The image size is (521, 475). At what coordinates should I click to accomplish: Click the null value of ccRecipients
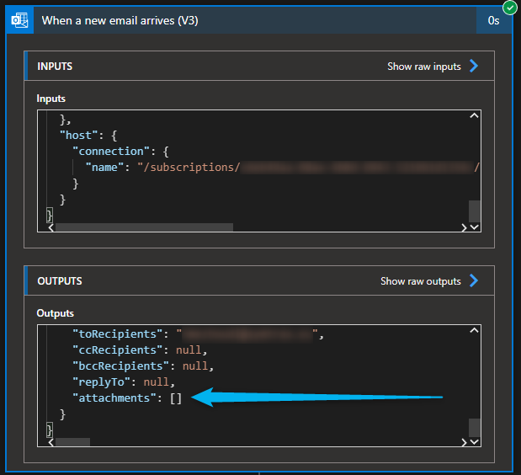point(189,350)
